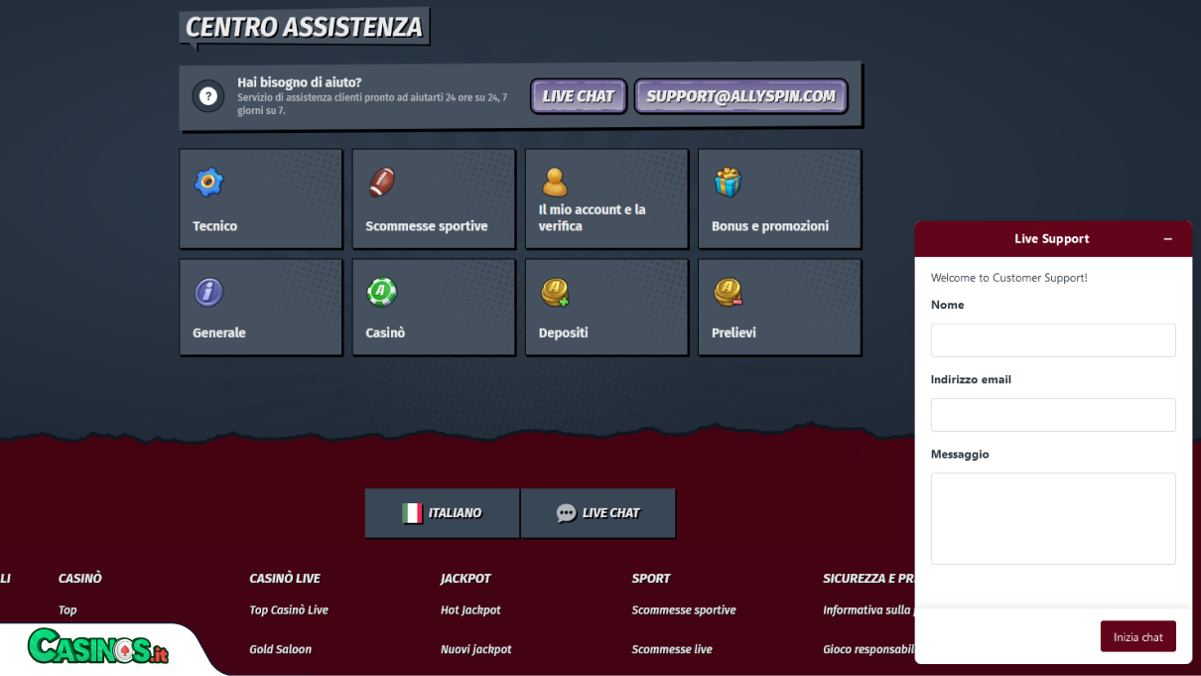Open the ITALIANO language selector
1201x676 pixels.
[x=442, y=512]
